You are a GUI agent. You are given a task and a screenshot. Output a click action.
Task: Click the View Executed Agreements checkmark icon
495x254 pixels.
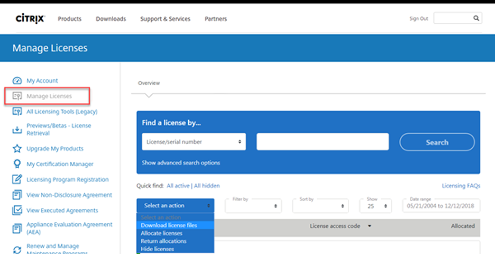(x=17, y=211)
